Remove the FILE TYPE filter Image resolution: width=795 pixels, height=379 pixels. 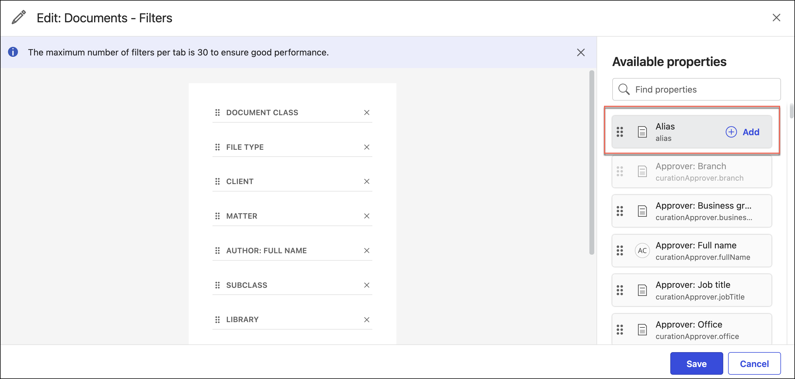[366, 147]
